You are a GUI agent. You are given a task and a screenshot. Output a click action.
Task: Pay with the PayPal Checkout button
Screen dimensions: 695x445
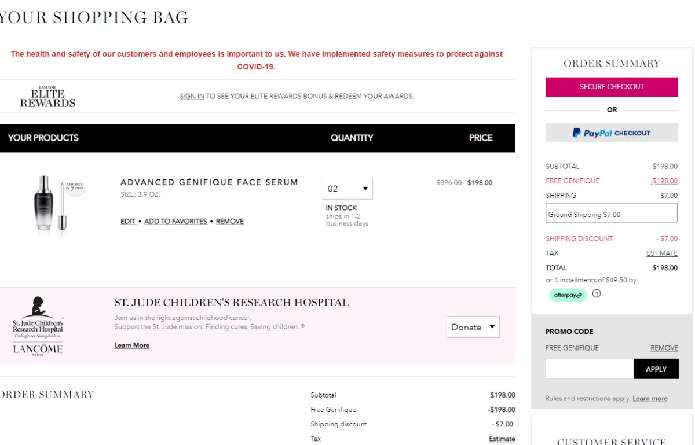point(612,133)
